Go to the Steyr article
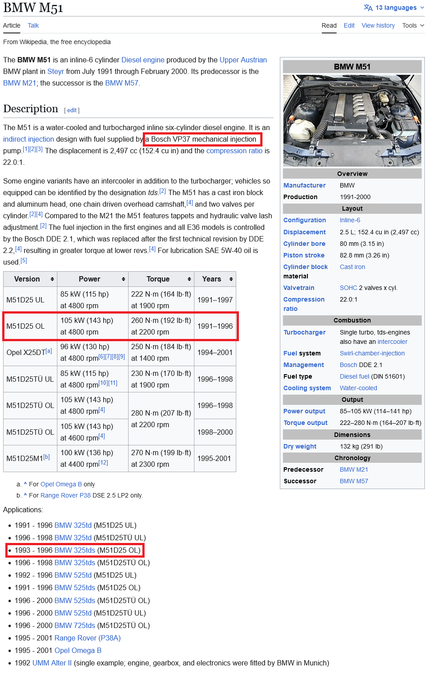 56,71
